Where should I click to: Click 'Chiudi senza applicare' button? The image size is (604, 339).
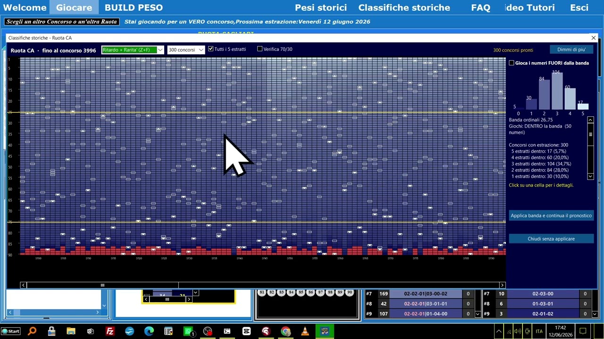point(551,239)
